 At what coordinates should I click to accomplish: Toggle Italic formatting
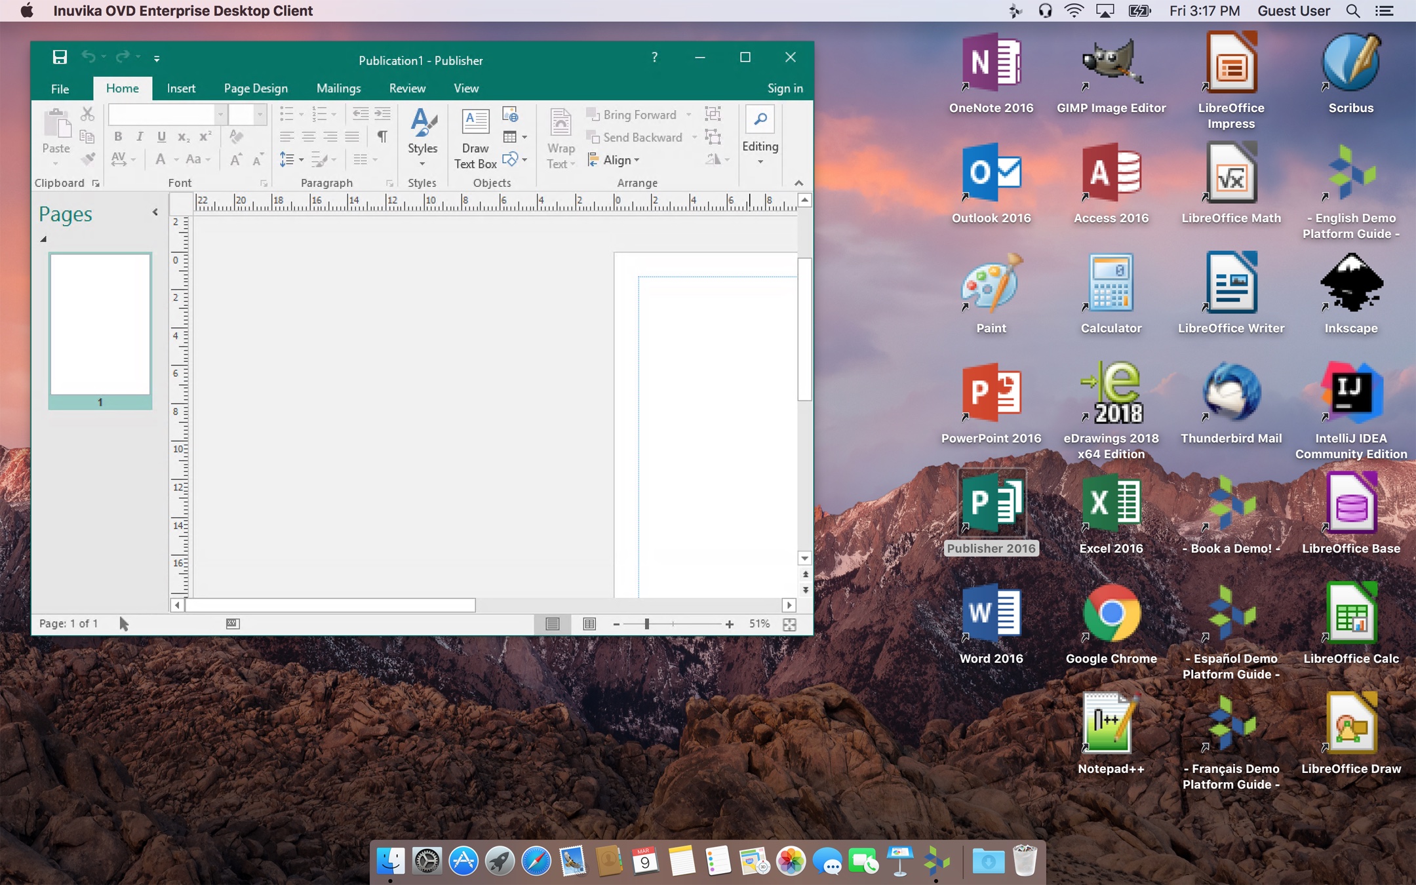(x=140, y=136)
